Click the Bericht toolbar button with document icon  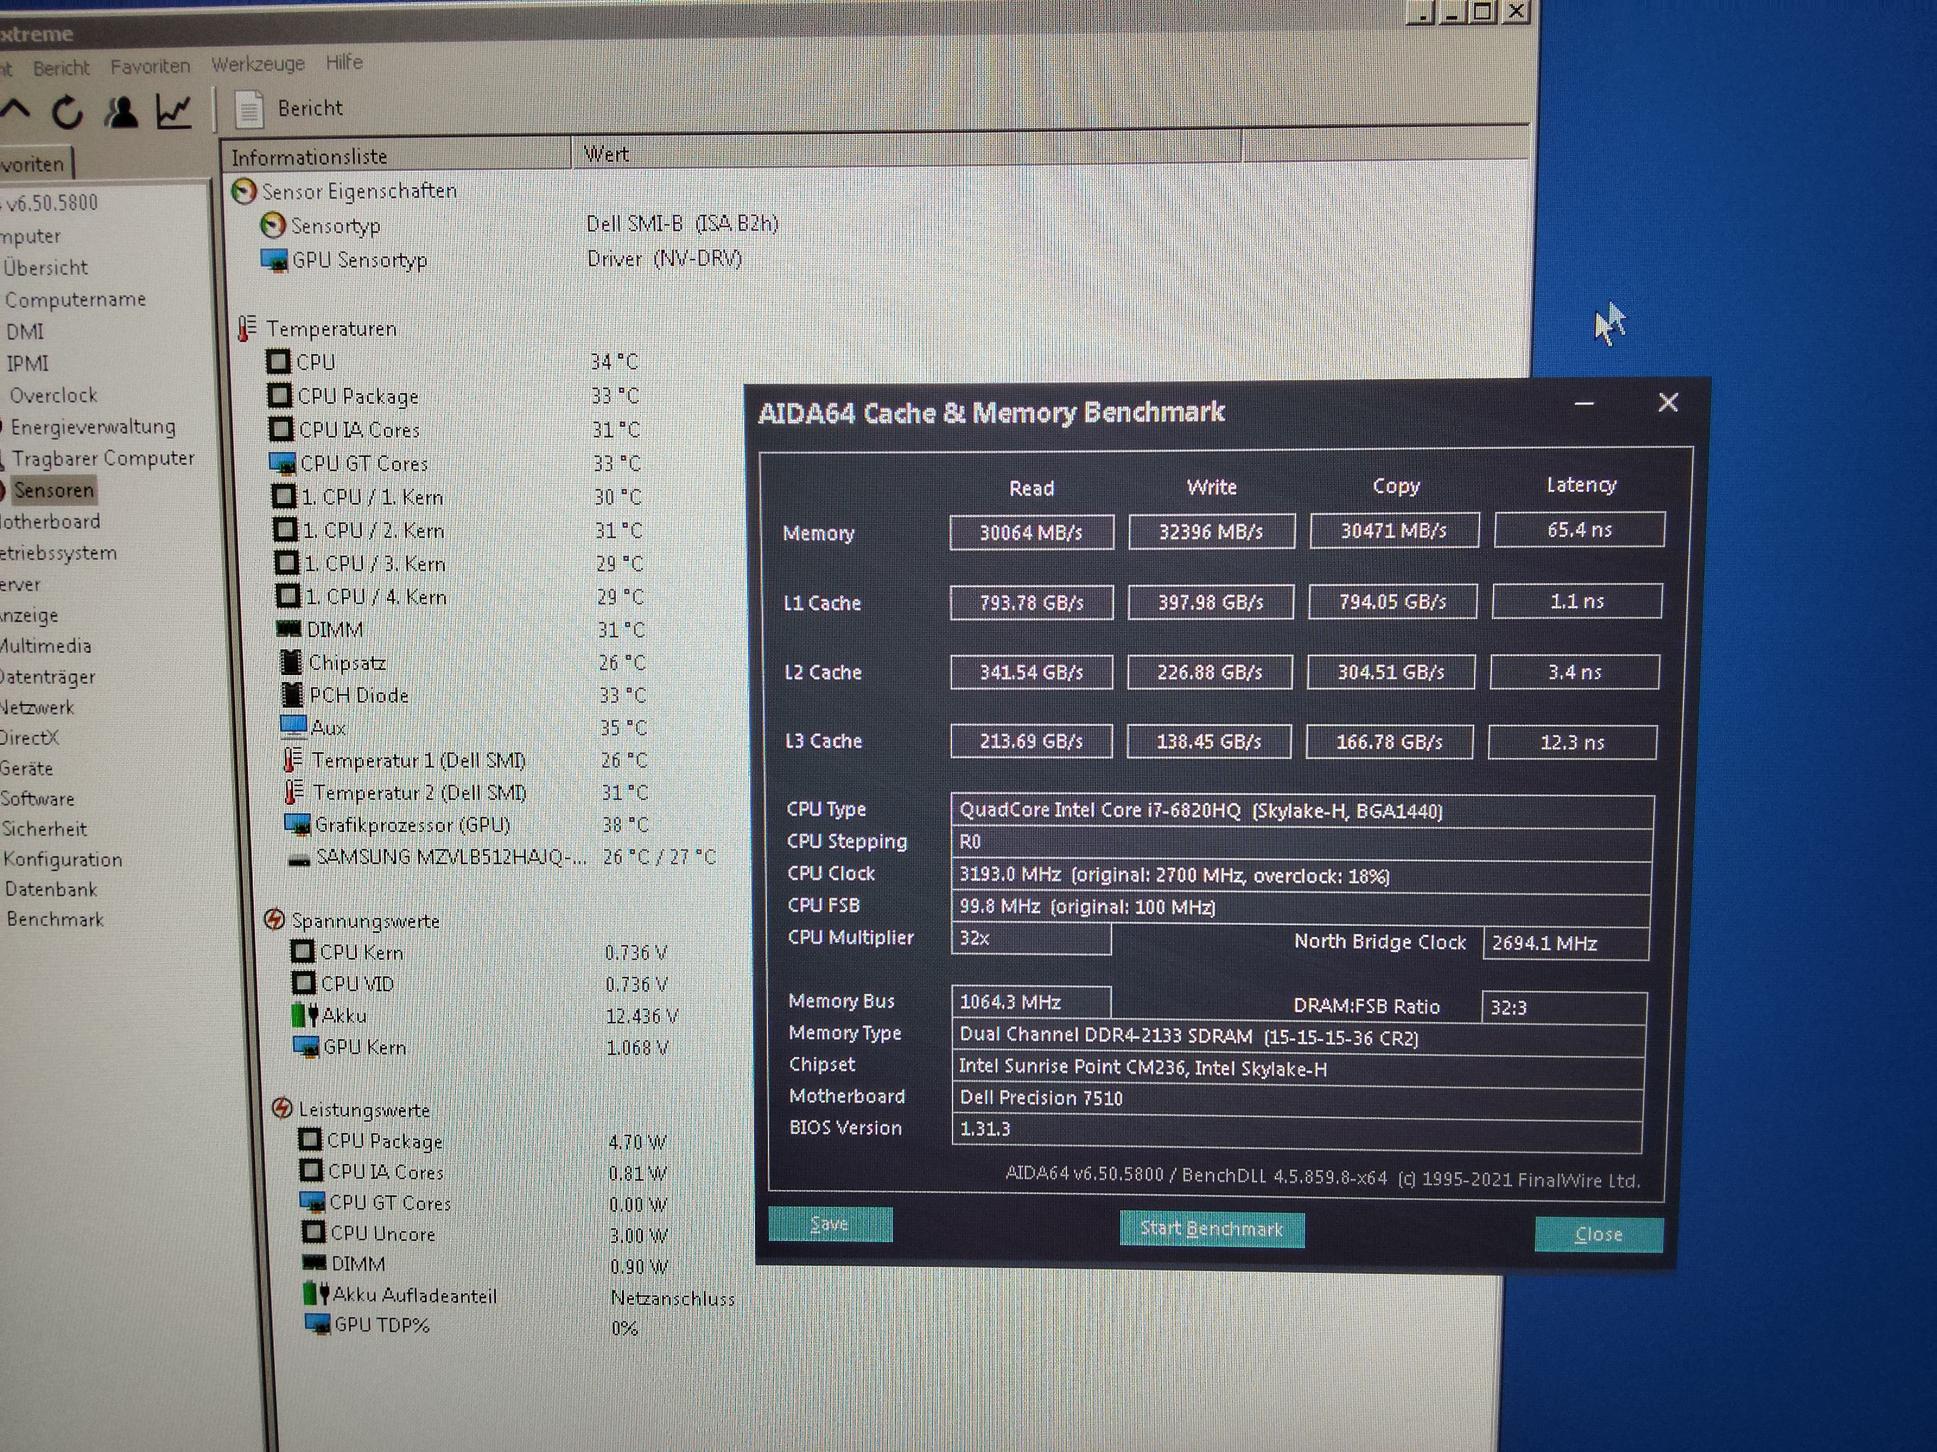[x=289, y=109]
